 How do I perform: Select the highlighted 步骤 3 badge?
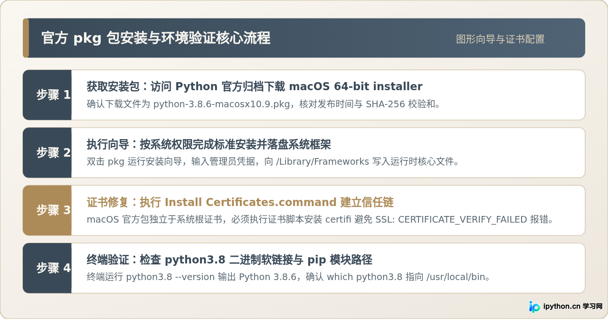(x=47, y=210)
